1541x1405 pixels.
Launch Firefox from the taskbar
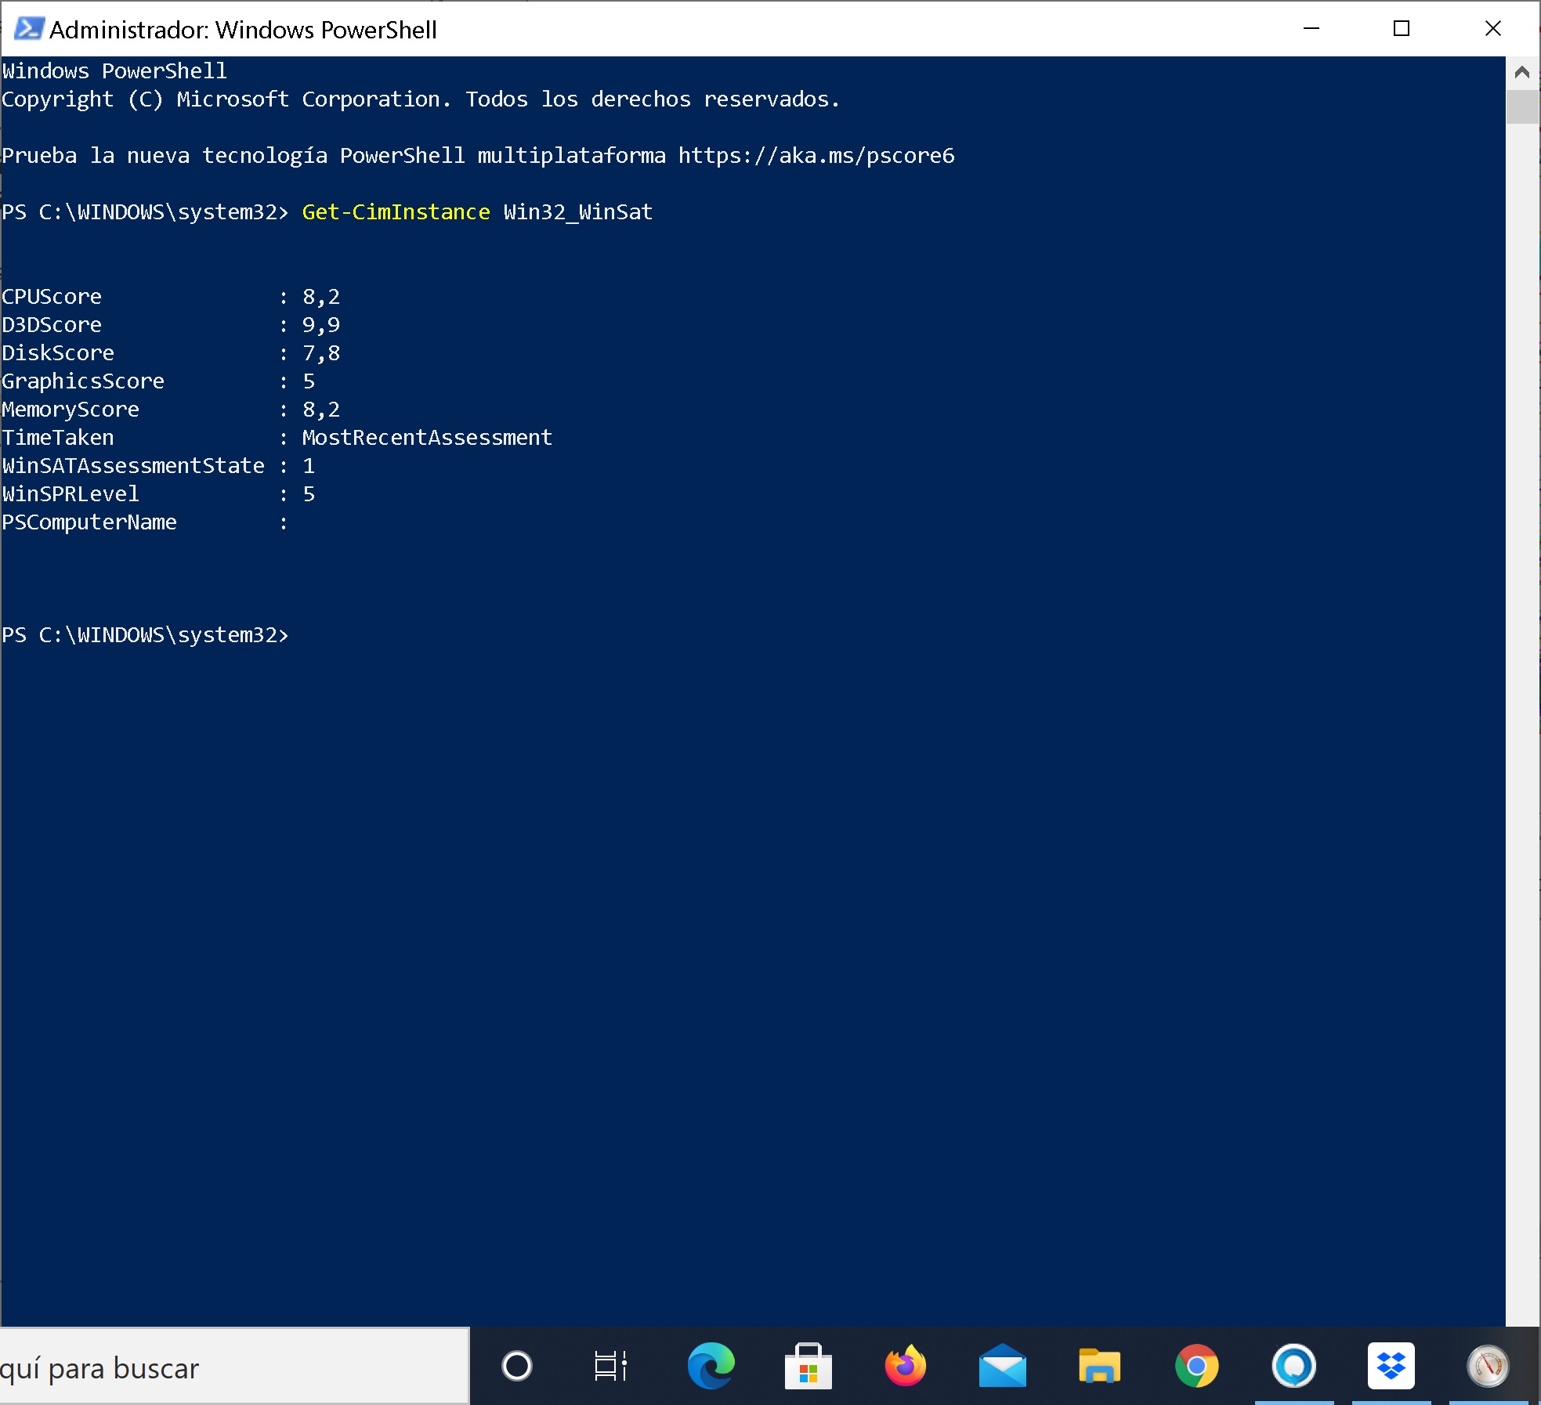[905, 1367]
